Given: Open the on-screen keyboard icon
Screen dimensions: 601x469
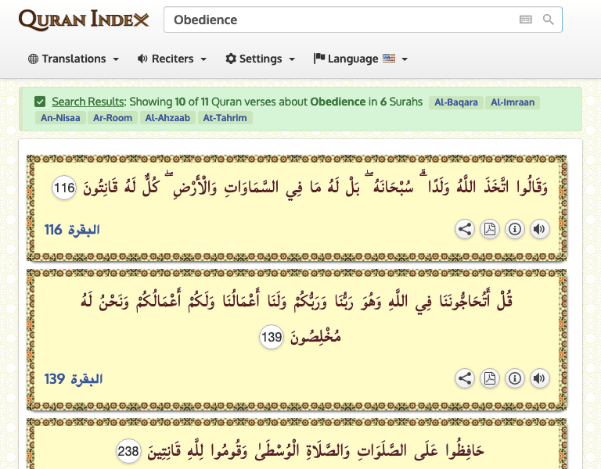Looking at the screenshot, I should click(x=526, y=20).
